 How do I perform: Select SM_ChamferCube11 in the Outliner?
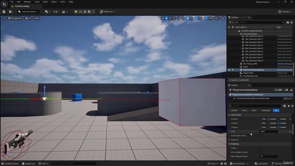pyautogui.click(x=254, y=39)
